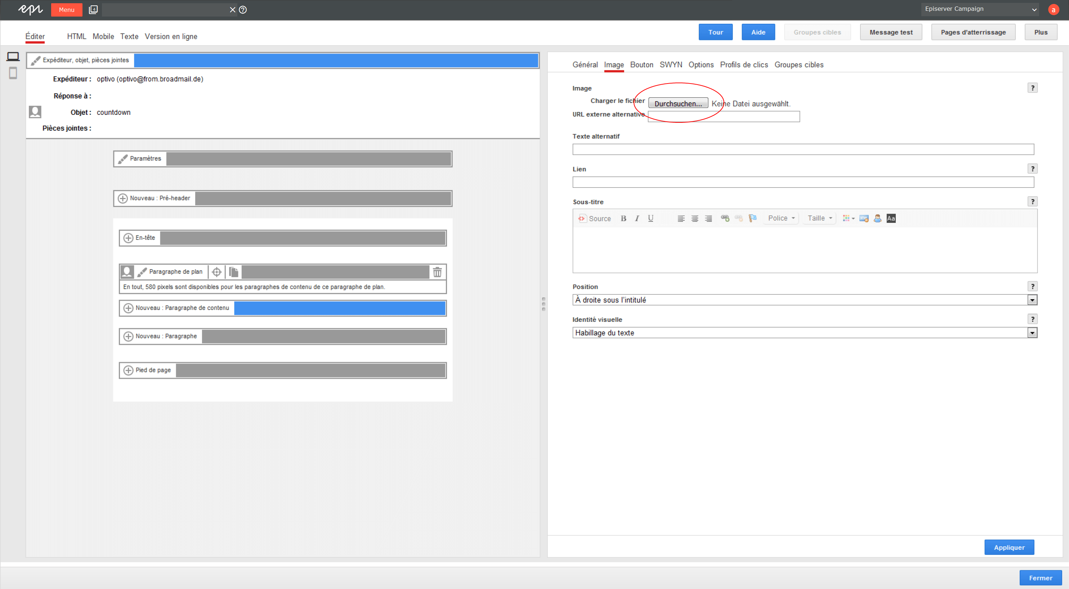The image size is (1069, 589).
Task: Click the personalization icon beside Objet
Action: (35, 112)
